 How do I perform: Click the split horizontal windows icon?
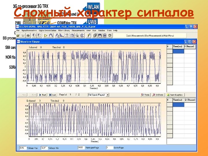point(105,36)
